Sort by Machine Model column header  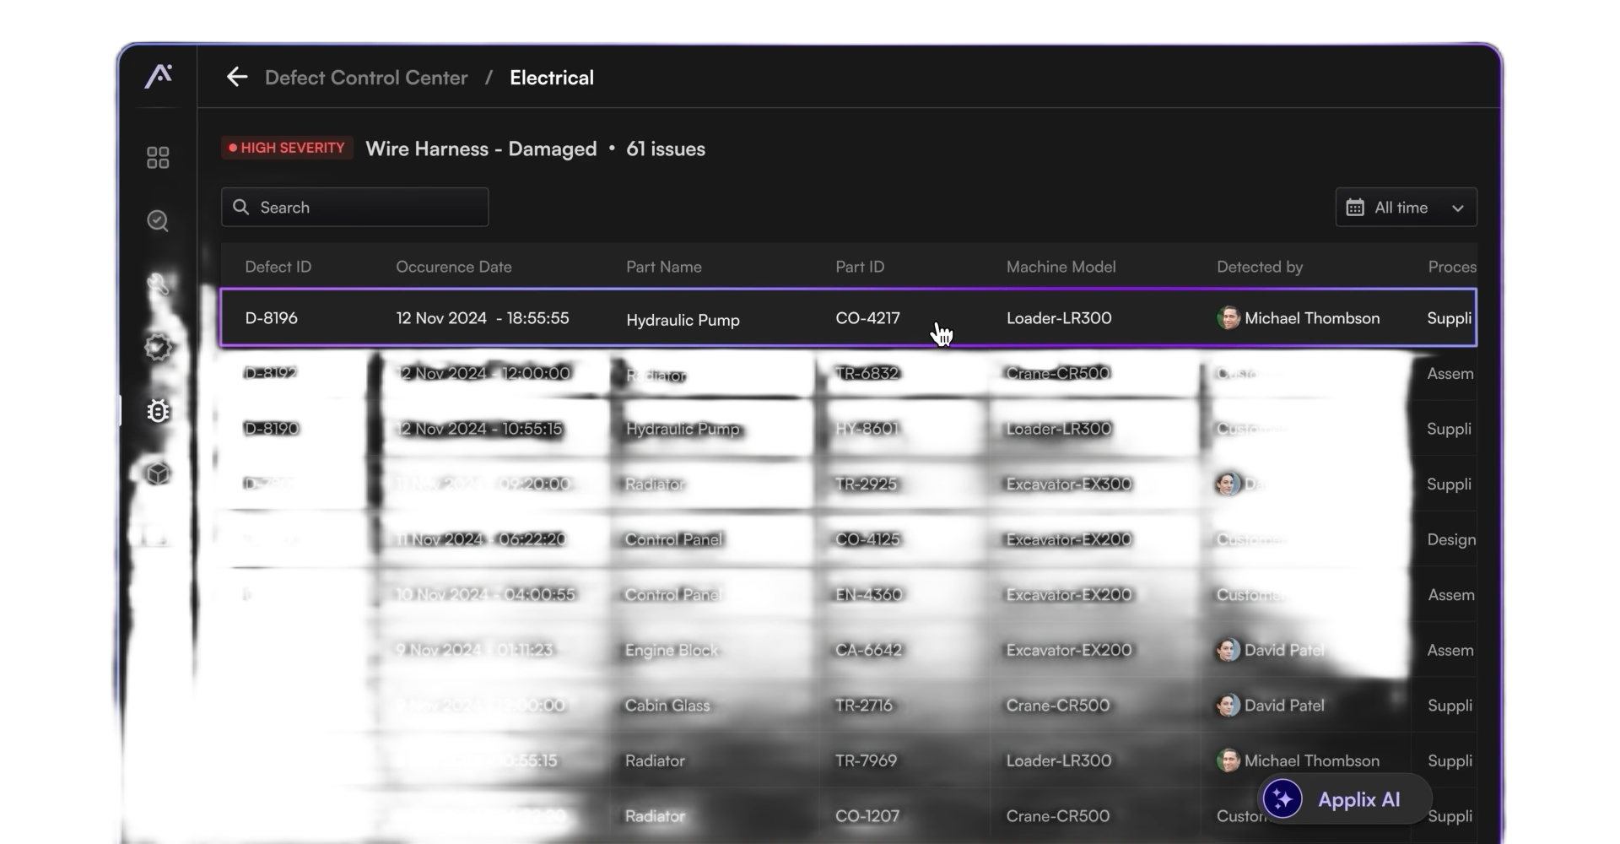point(1061,267)
